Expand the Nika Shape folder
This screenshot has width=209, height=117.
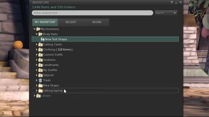click(x=37, y=86)
